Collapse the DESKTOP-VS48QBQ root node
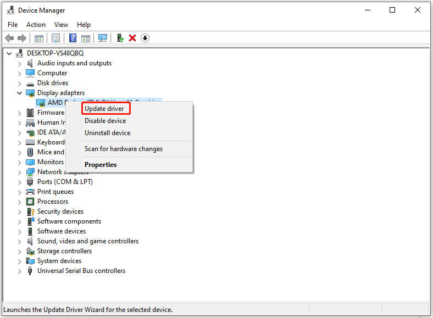This screenshot has height=318, width=433. [9, 54]
